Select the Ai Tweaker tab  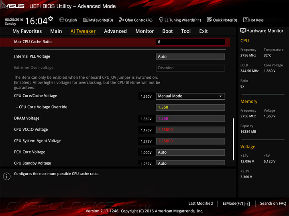point(83,31)
